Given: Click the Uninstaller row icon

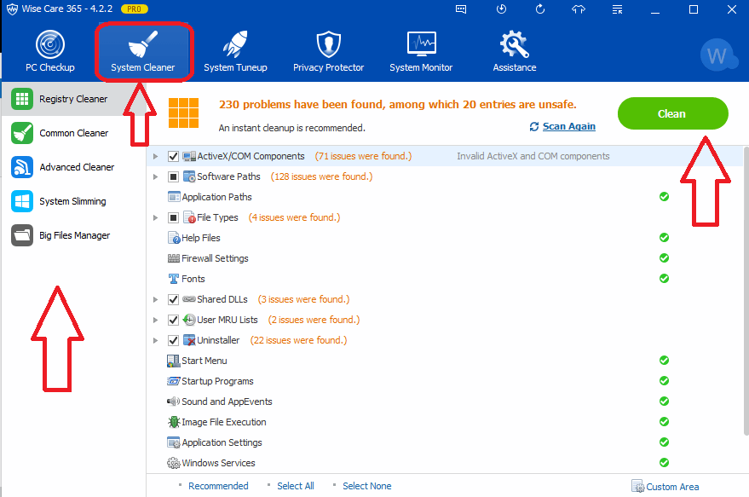Looking at the screenshot, I should click(x=189, y=340).
